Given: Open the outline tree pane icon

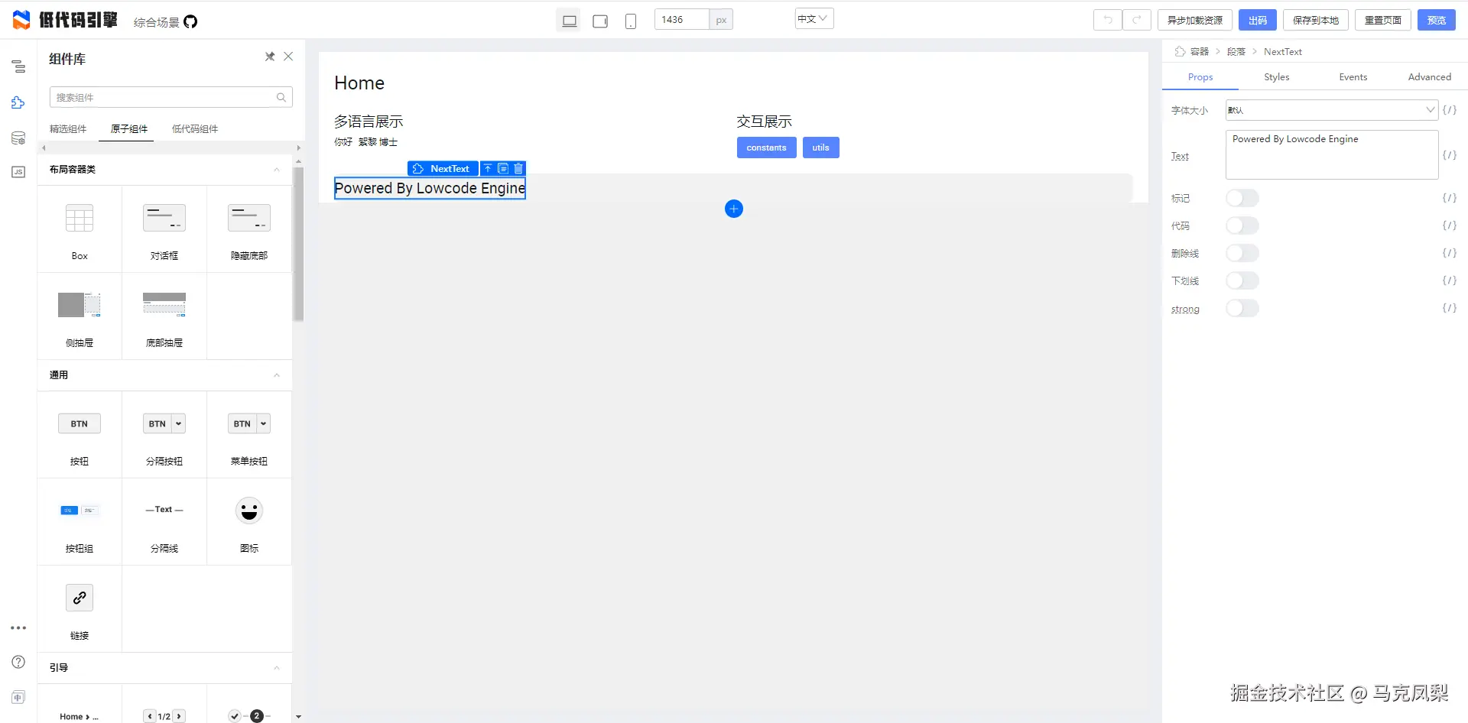Looking at the screenshot, I should 18,67.
